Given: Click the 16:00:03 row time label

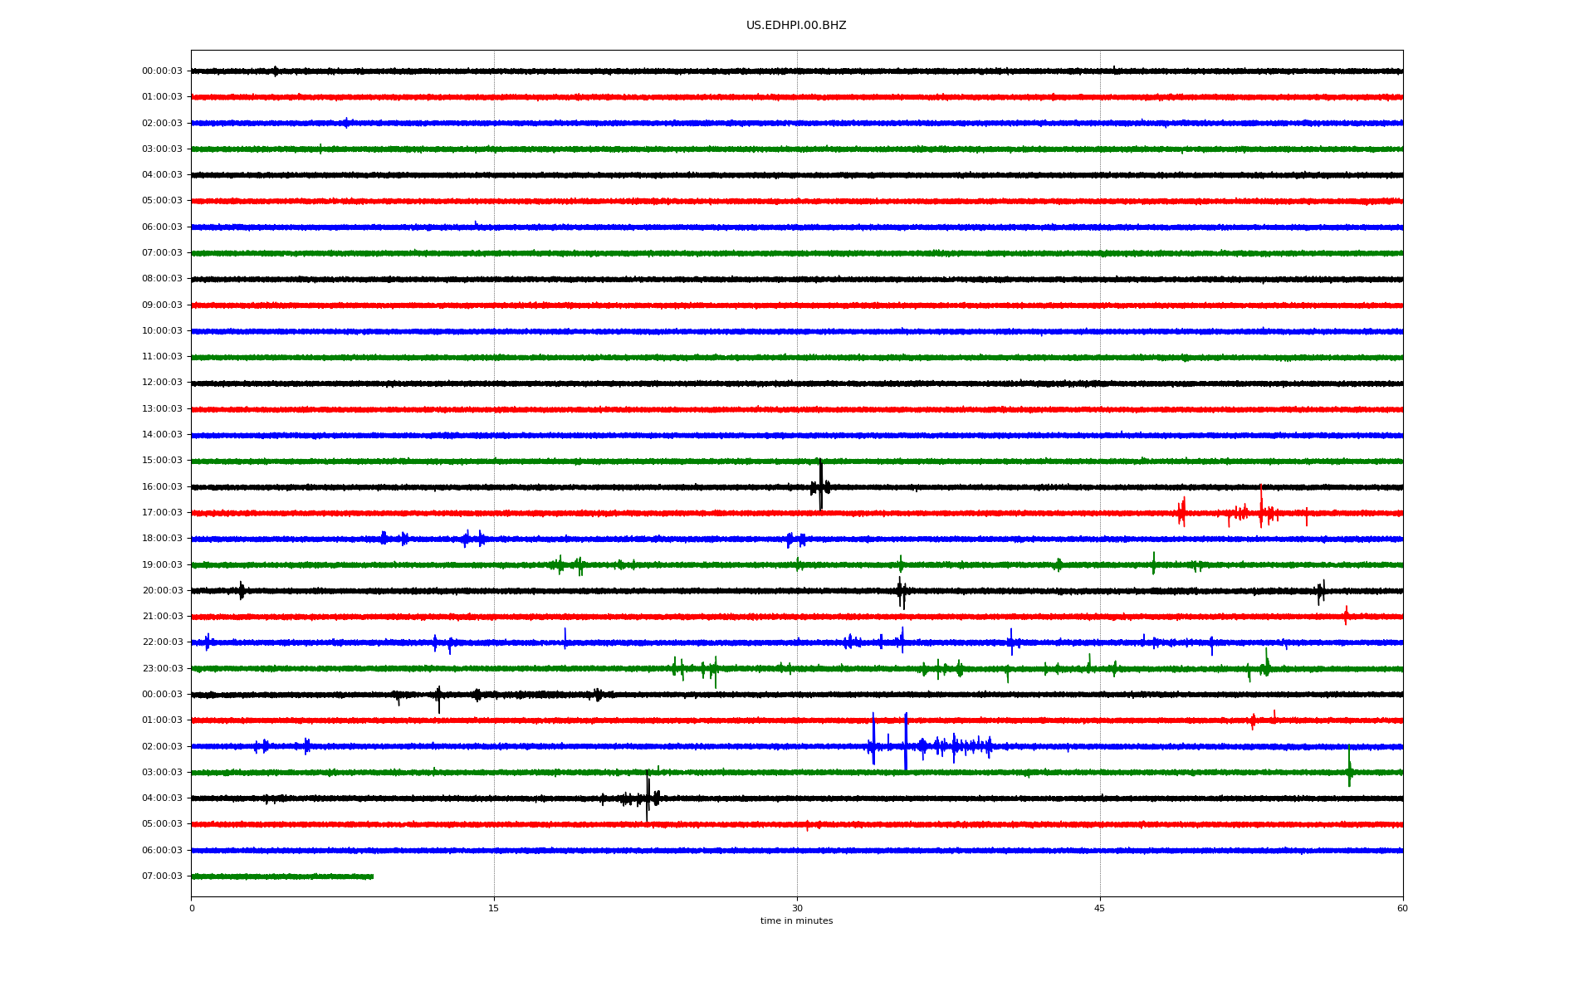Looking at the screenshot, I should pos(162,487).
